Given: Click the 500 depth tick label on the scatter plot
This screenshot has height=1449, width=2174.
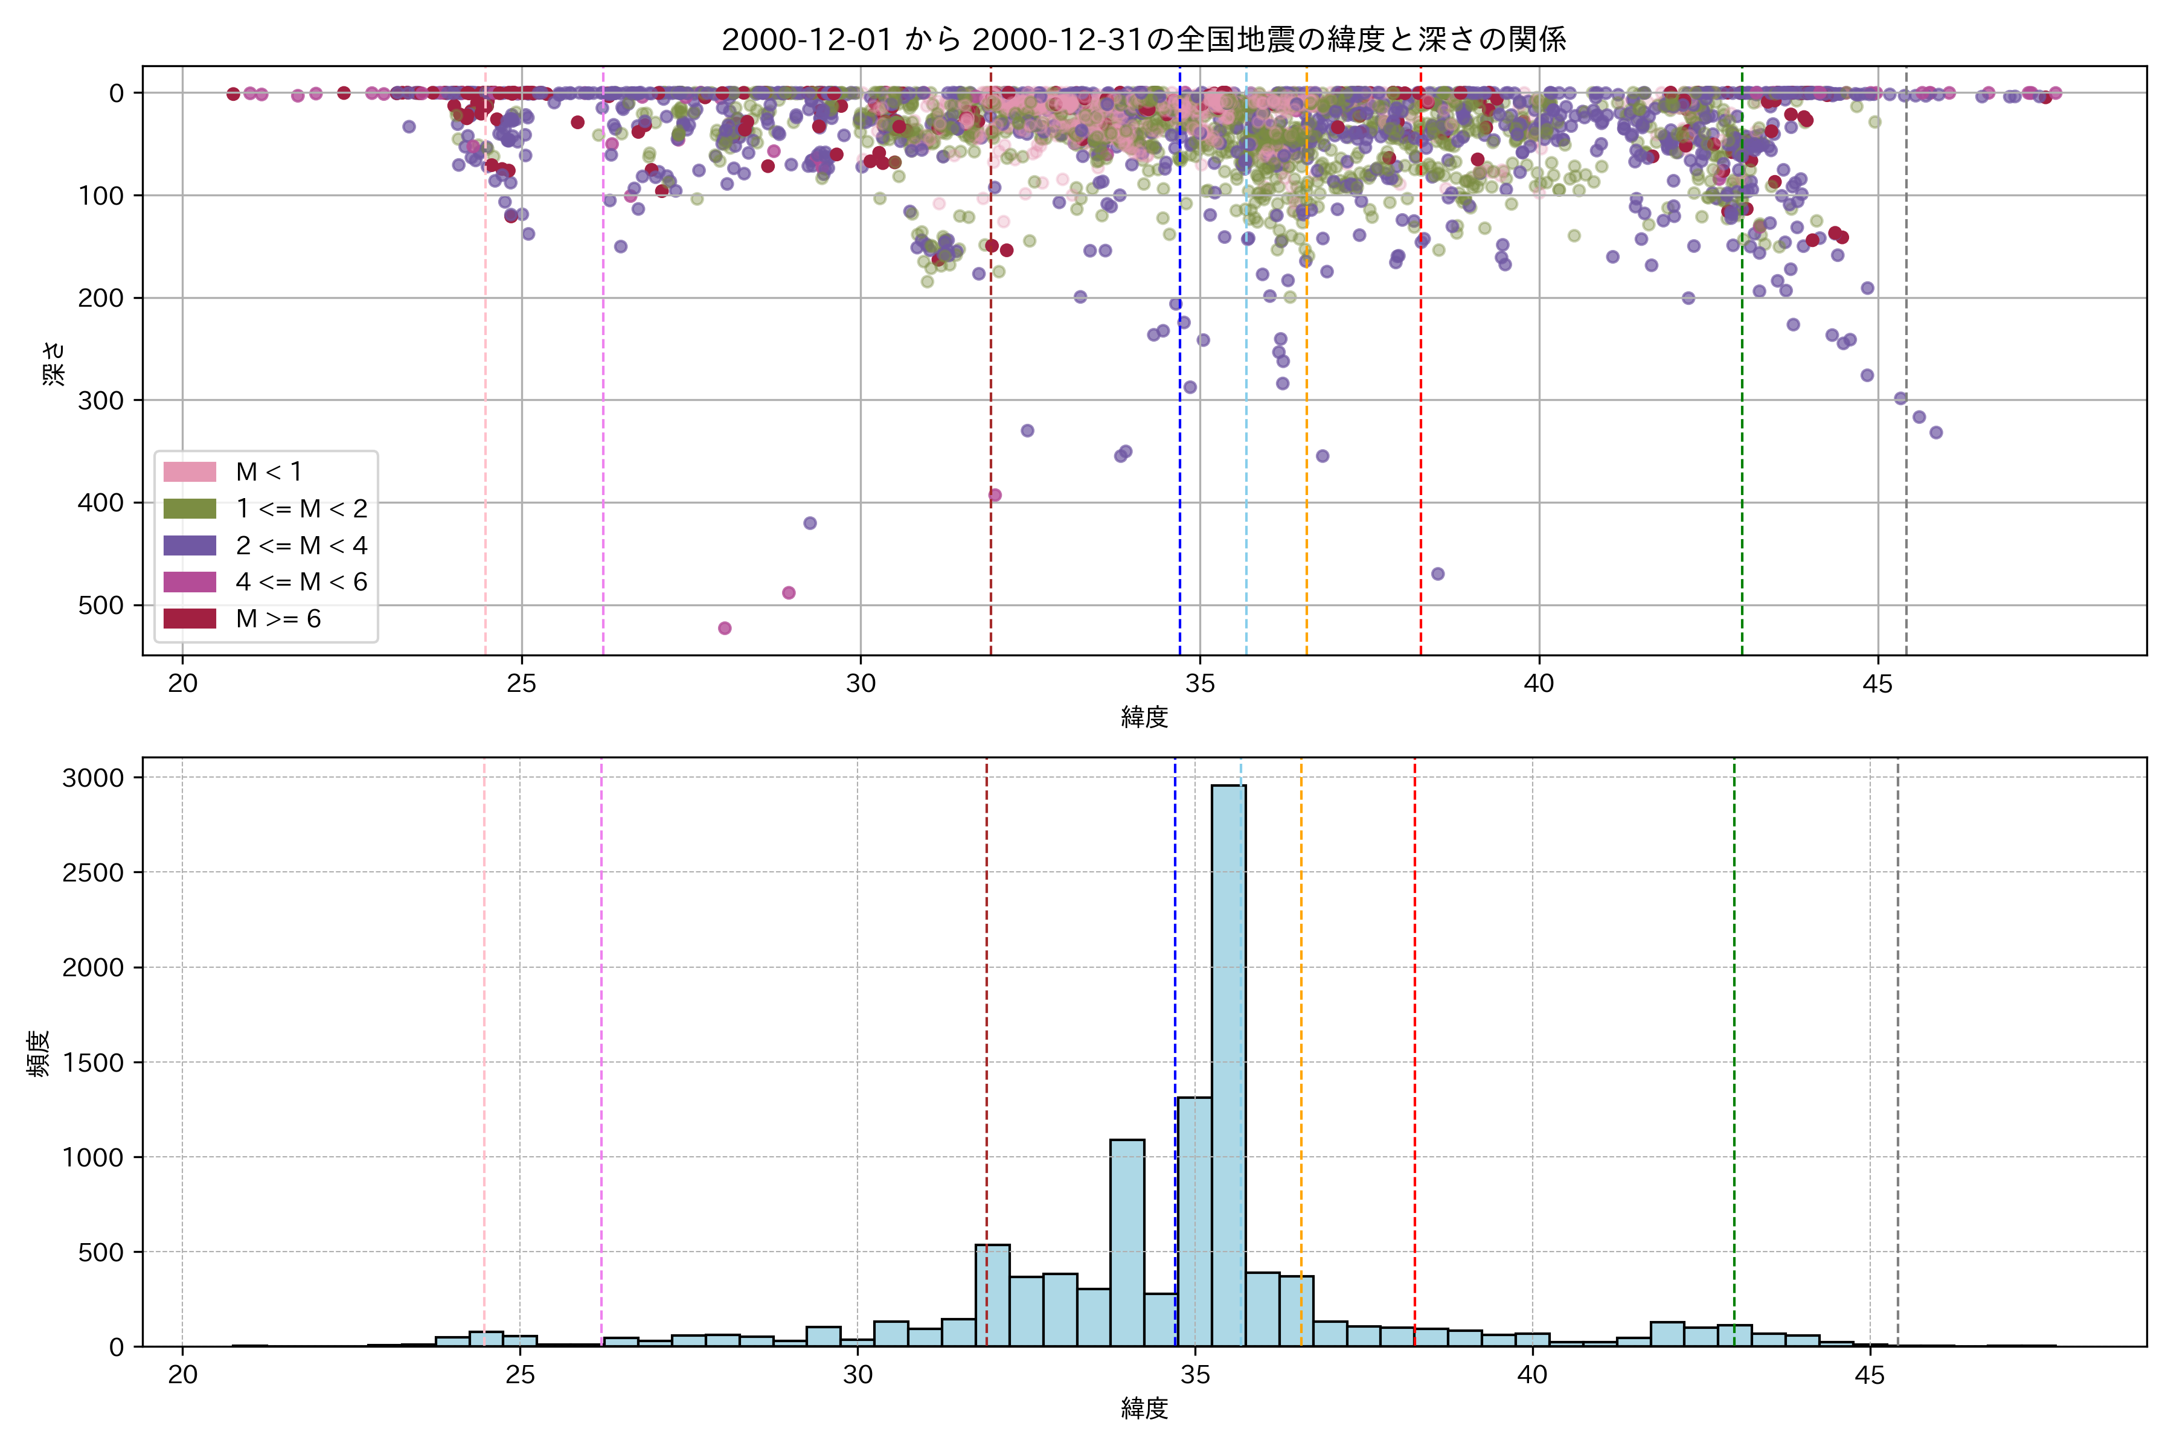Looking at the screenshot, I should click(101, 606).
